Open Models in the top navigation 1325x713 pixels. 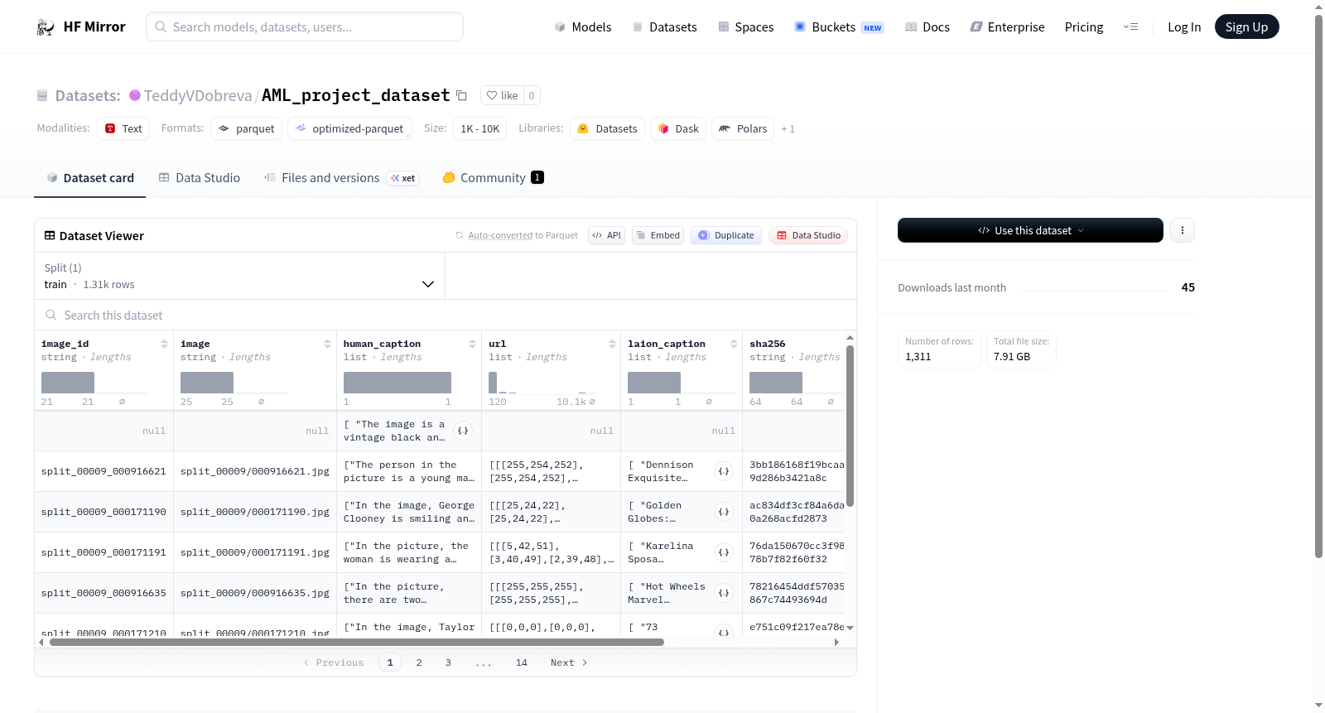pos(582,27)
